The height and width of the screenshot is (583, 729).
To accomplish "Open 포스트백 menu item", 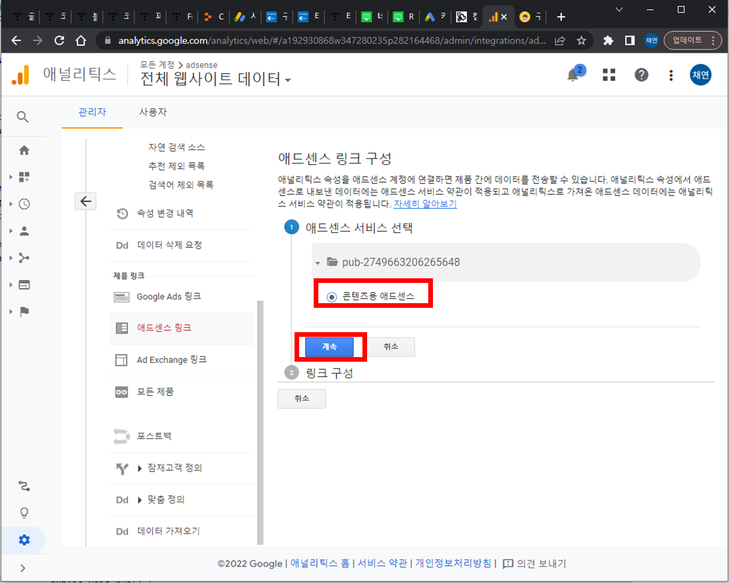I will [x=181, y=436].
